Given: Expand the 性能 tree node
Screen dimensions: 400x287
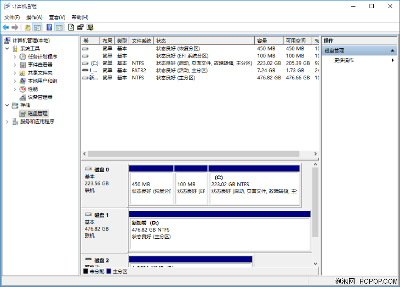Looking at the screenshot, I should coord(15,89).
